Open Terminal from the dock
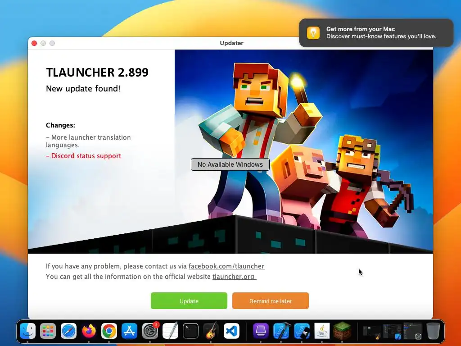461x346 pixels. [x=190, y=331]
